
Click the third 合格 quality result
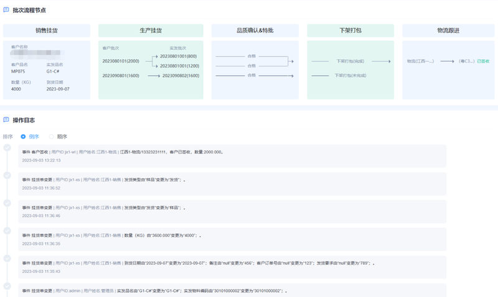click(x=251, y=75)
